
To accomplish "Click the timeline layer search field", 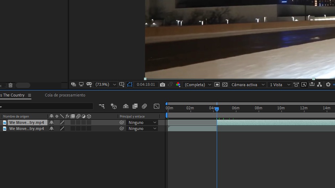I will tap(47, 106).
